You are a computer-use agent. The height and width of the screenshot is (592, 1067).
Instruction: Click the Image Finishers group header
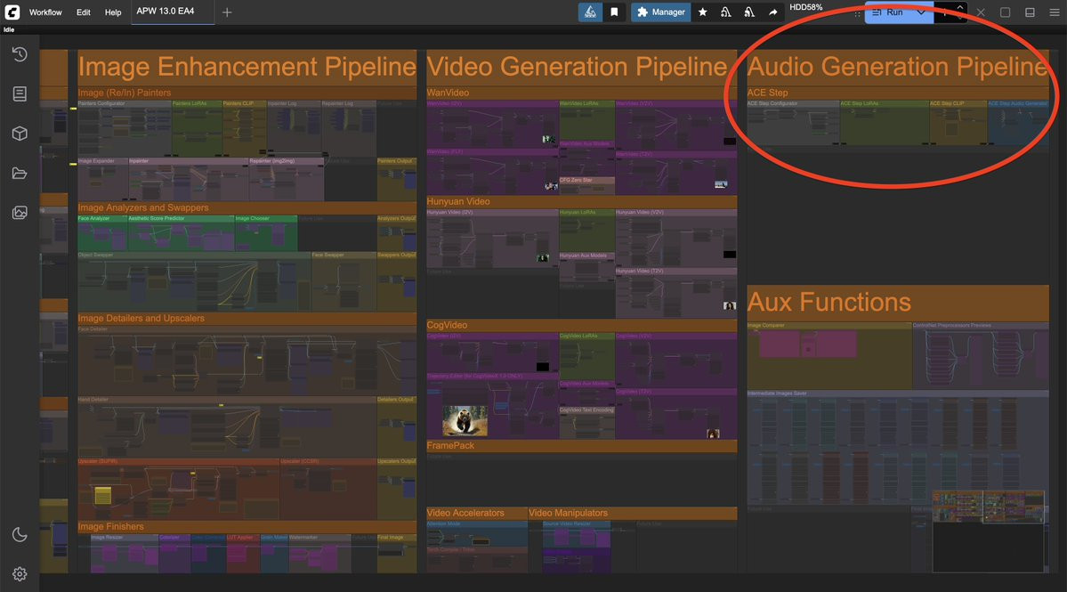pyautogui.click(x=111, y=527)
